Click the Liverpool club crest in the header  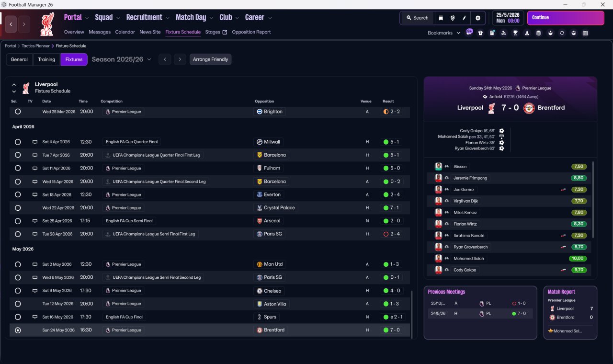(x=47, y=24)
